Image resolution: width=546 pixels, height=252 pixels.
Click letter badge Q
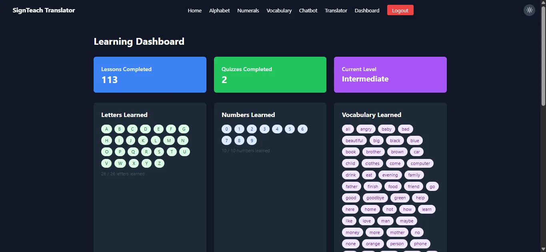[133, 152]
